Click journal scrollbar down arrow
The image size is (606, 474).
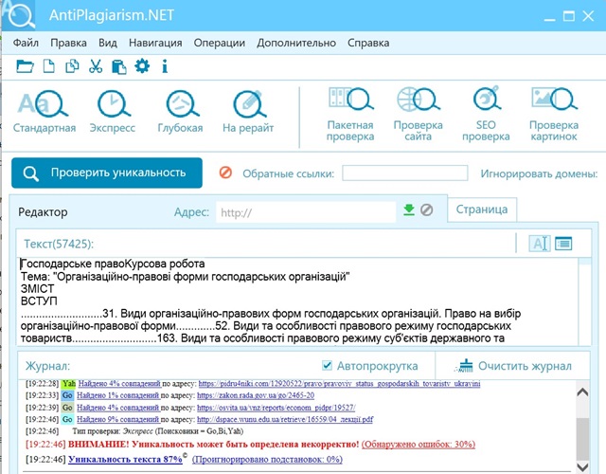(x=582, y=466)
